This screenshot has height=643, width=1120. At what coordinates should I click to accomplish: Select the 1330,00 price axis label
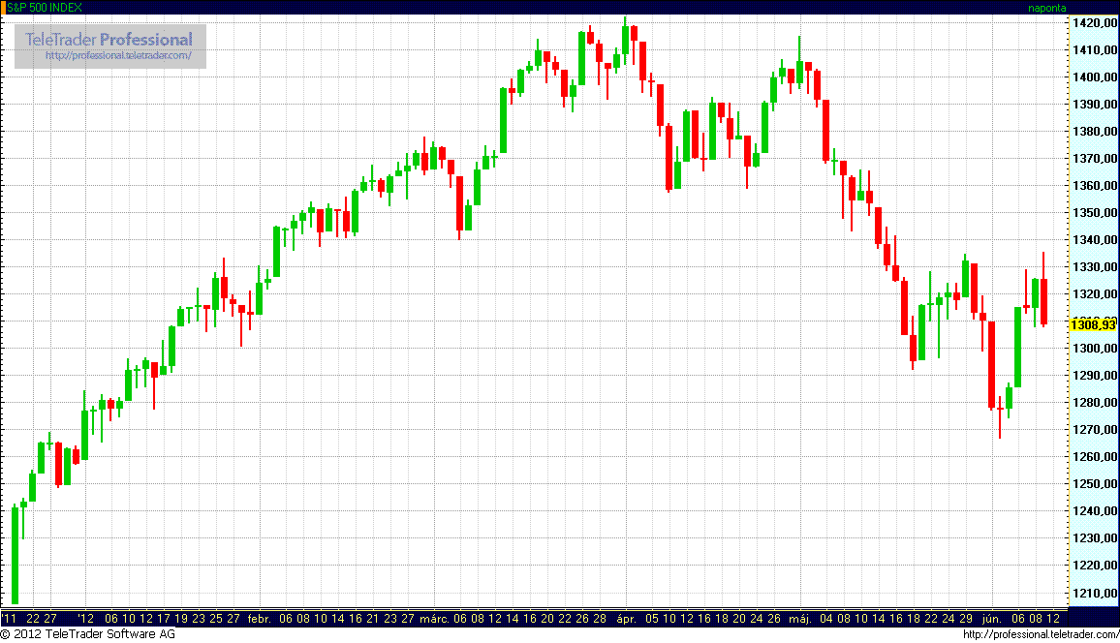pos(1094,267)
